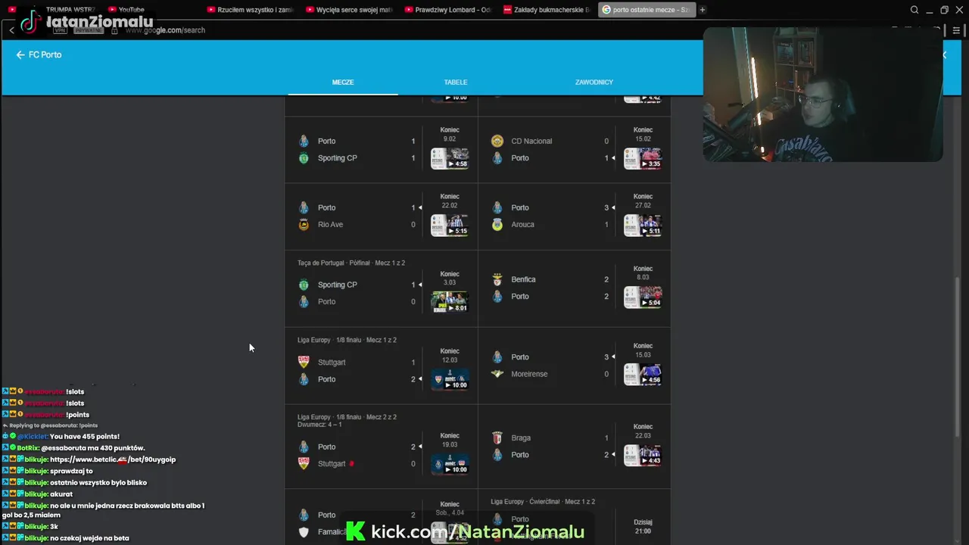Viewport: 969px width, 545px height.
Task: Click Liga Europy 1/8 finału Mecz 1 z 2 label
Action: point(347,340)
